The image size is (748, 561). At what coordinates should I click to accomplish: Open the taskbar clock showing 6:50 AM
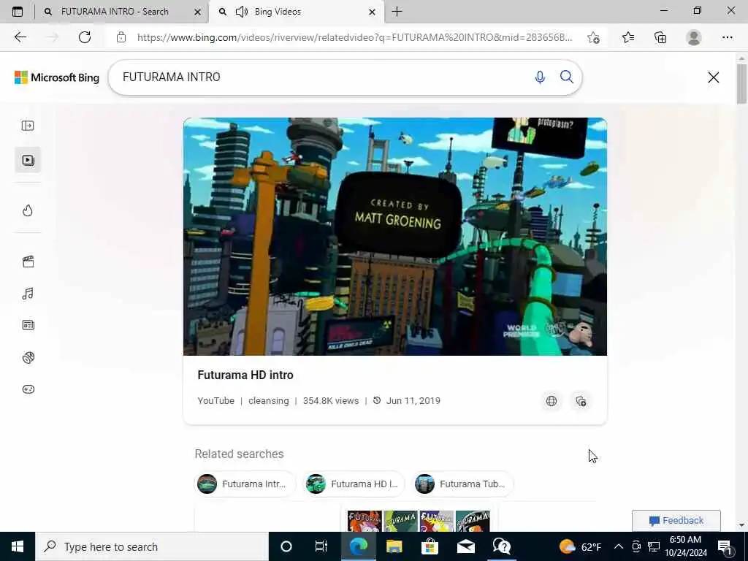[685, 546]
